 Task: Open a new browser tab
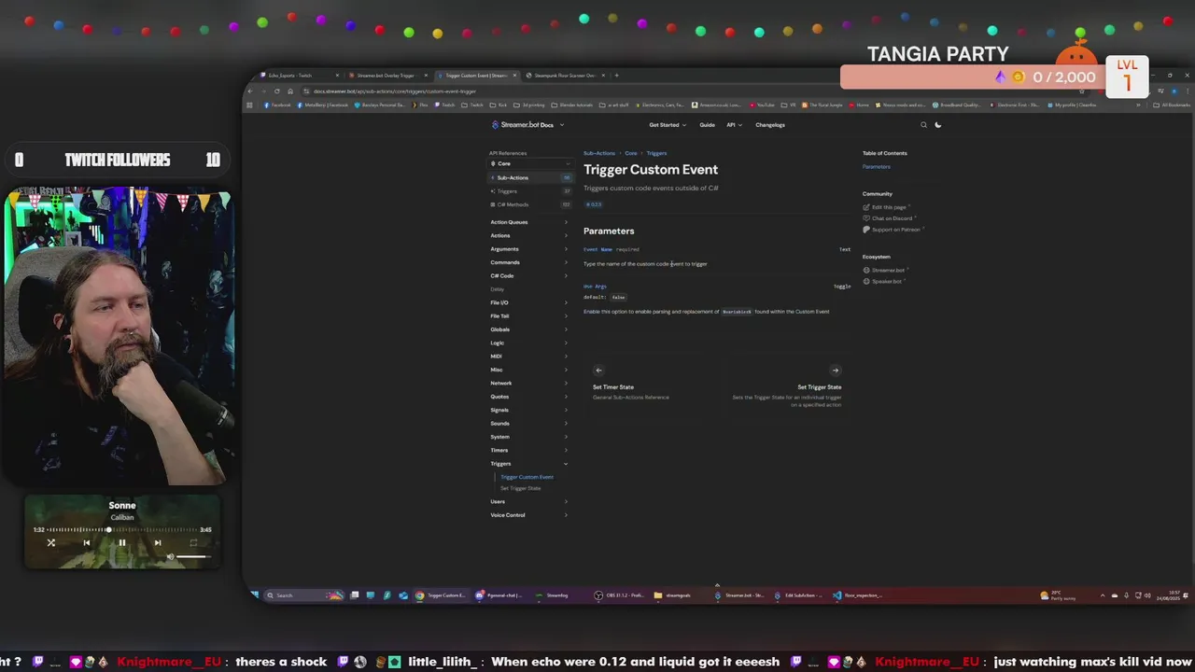point(616,76)
